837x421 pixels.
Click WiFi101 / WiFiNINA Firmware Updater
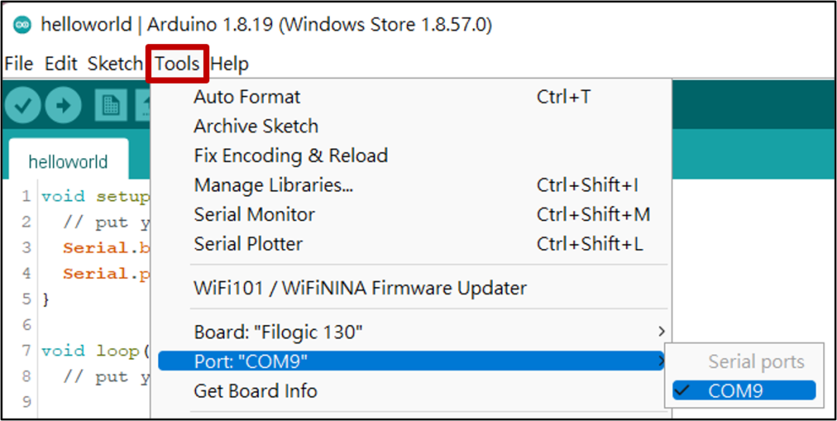pos(360,288)
